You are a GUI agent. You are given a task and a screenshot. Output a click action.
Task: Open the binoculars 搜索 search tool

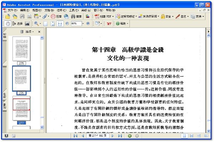pyautogui.click(x=76, y=16)
